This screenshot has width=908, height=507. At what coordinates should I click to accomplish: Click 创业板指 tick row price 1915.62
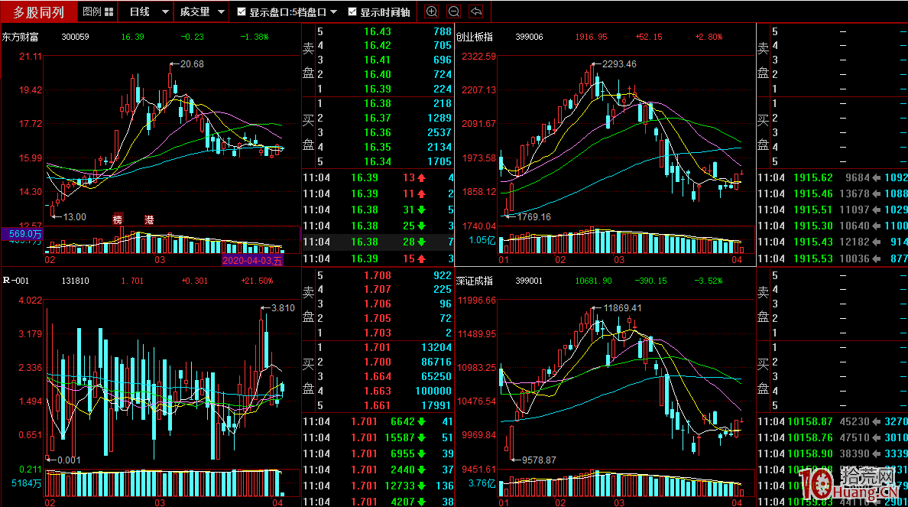click(813, 177)
